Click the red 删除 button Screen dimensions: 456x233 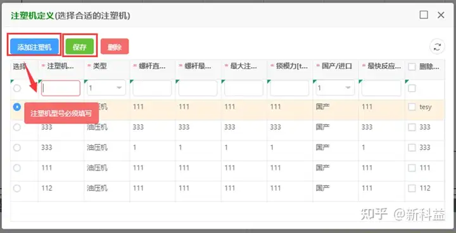click(x=115, y=47)
